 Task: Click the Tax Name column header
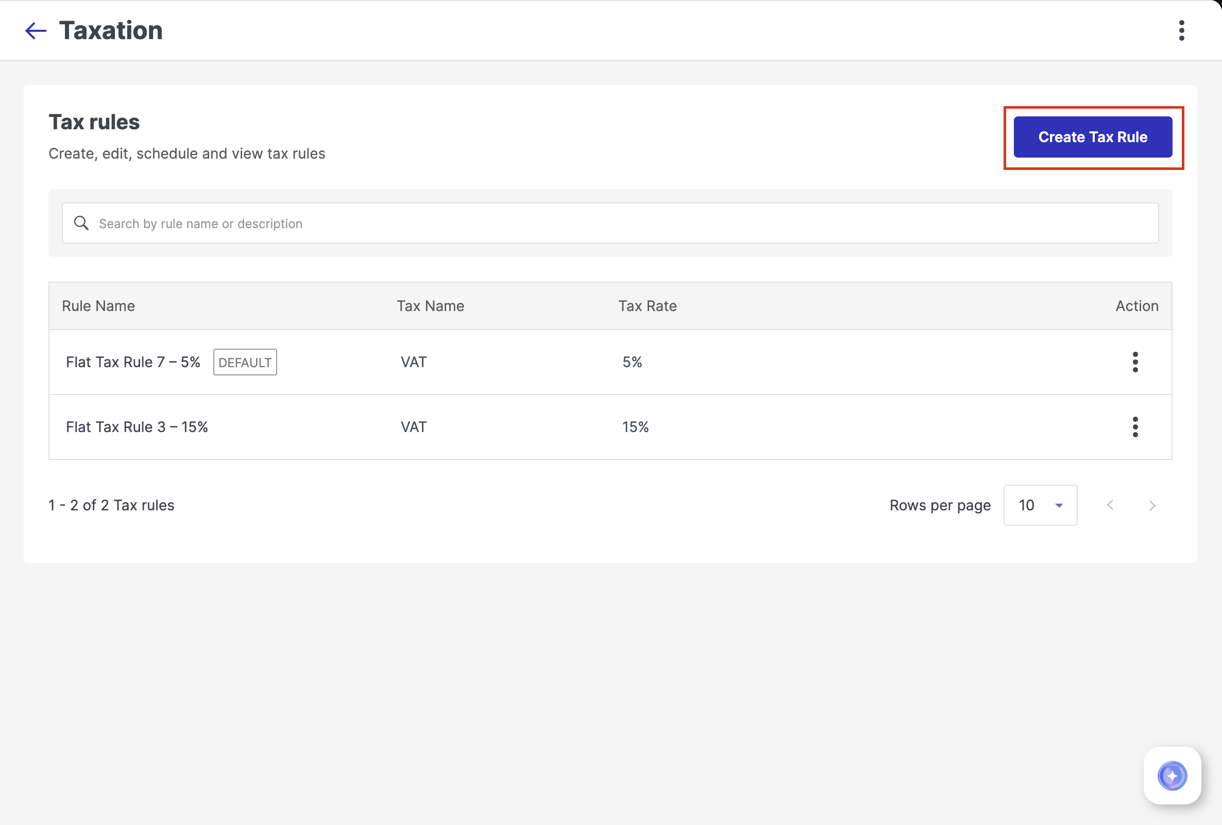430,306
